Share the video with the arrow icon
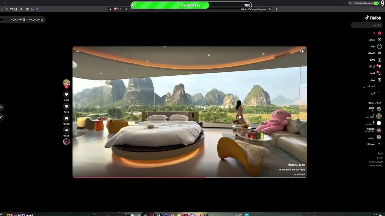The height and width of the screenshot is (216, 385). 66,130
